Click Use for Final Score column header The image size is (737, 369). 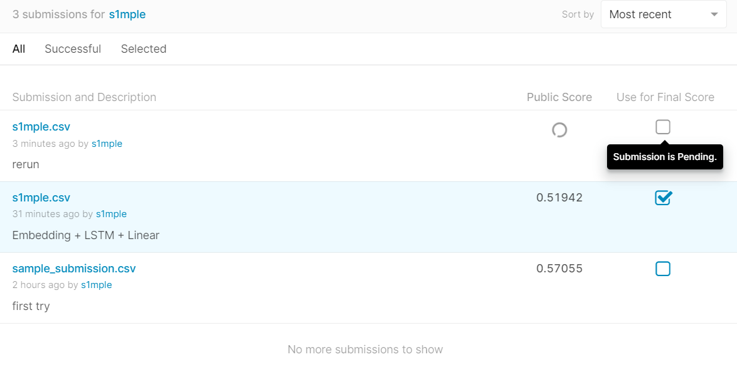coord(665,97)
